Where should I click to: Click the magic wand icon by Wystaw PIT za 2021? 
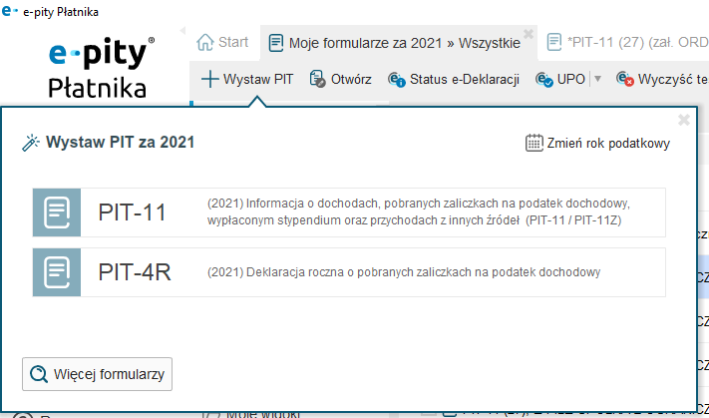click(x=31, y=143)
